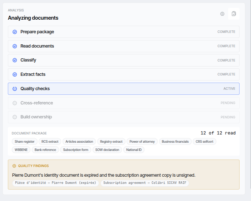Click the ACTIVE status label
Image resolution: width=251 pixels, height=201 pixels.
coord(229,89)
